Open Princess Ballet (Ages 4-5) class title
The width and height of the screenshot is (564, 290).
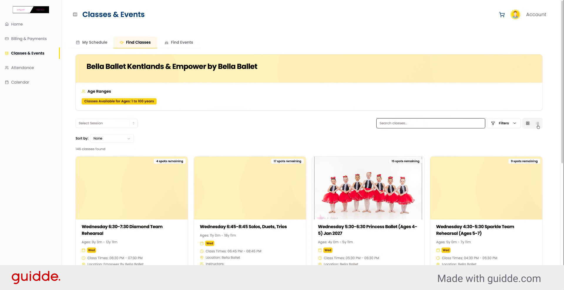coord(367,230)
